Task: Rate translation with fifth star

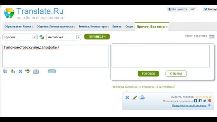Action: (210, 97)
